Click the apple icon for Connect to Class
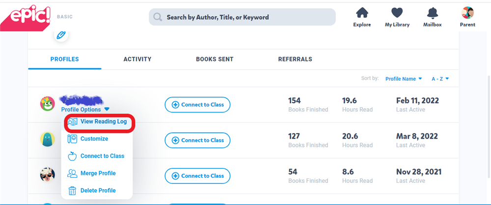Viewport: 491px width, 205px height. pyautogui.click(x=72, y=156)
